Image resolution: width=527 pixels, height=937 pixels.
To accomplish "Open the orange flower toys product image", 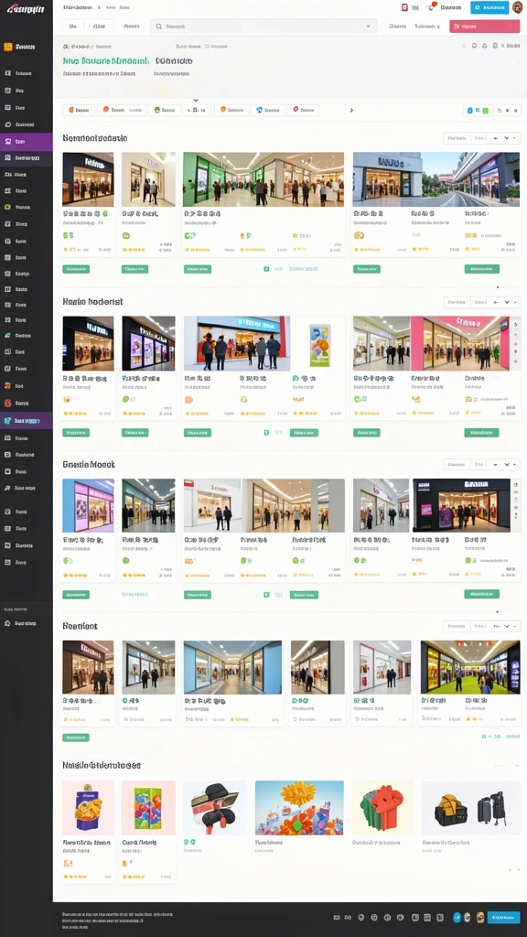I will coord(299,807).
